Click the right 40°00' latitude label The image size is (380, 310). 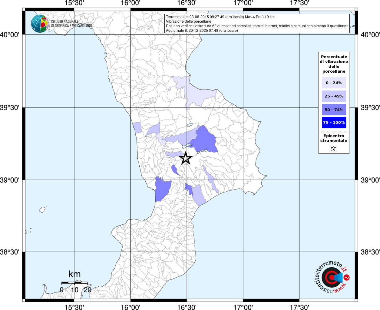click(370, 35)
